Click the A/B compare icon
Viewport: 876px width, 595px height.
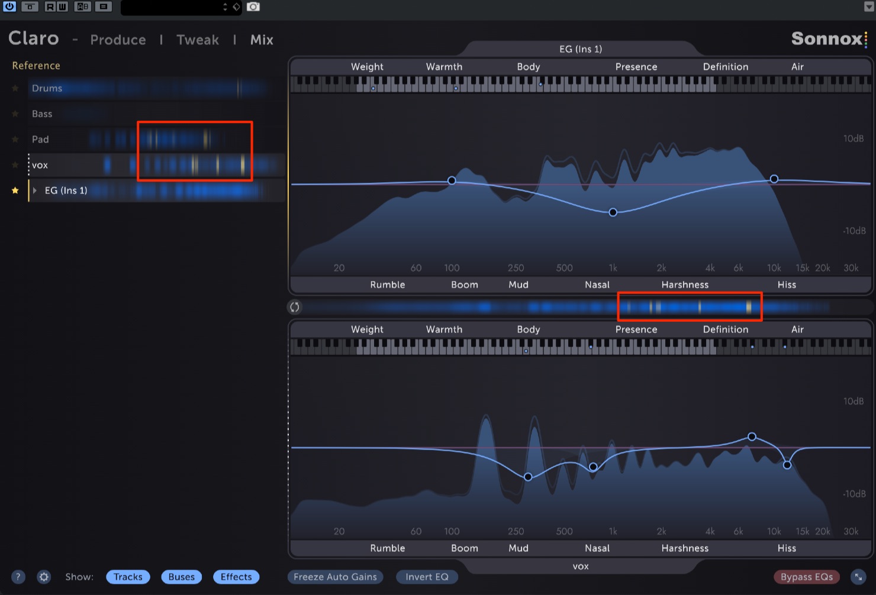[83, 7]
